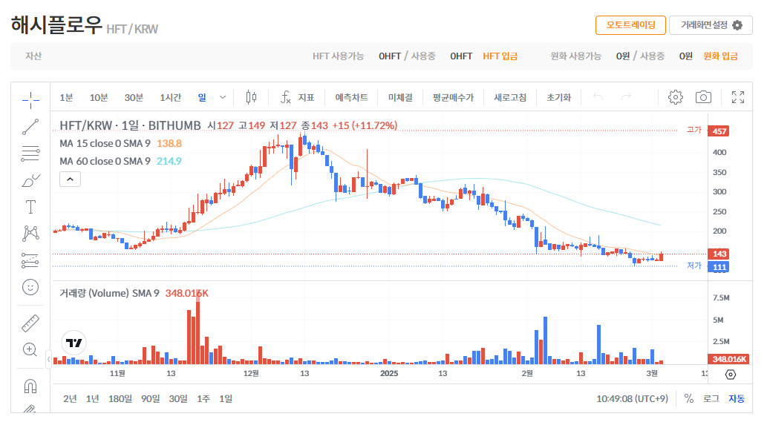This screenshot has width=767, height=425.
Task: Click the TradingView logo
Action: point(74,343)
